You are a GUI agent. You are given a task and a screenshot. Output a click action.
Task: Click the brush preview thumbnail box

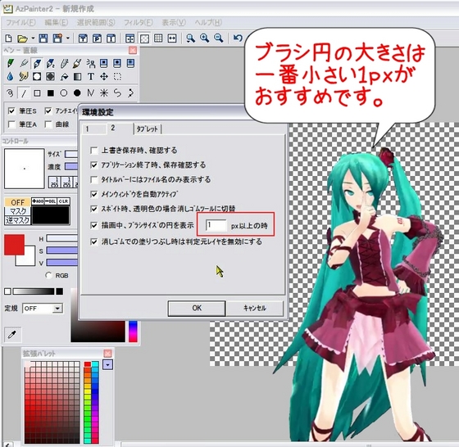pos(25,169)
